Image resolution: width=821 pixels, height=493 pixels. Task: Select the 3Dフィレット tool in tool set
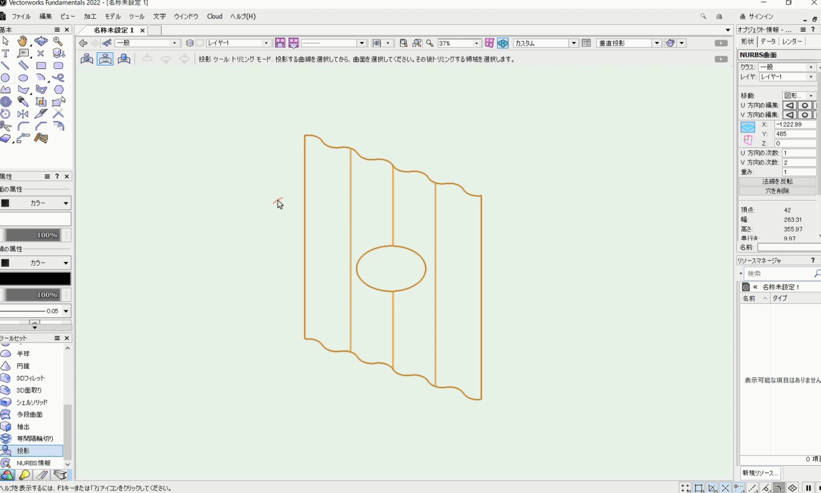[x=30, y=378]
